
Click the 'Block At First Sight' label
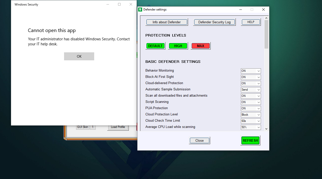pos(159,77)
